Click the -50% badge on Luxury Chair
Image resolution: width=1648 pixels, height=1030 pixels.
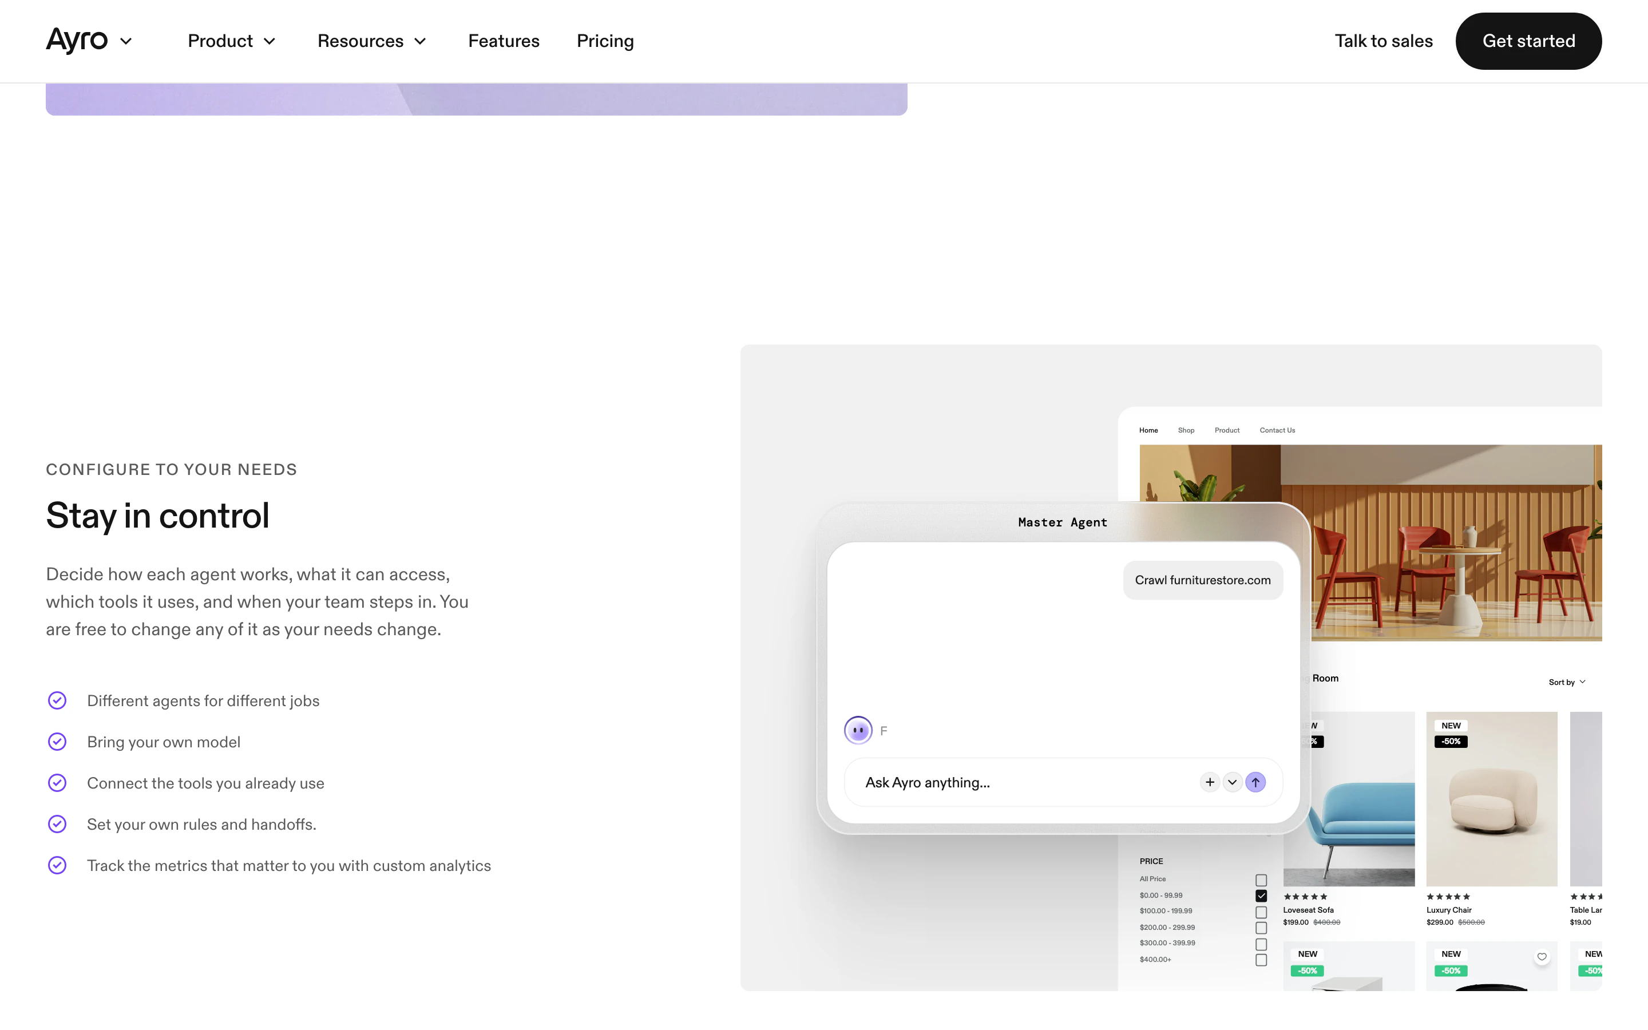coord(1451,741)
